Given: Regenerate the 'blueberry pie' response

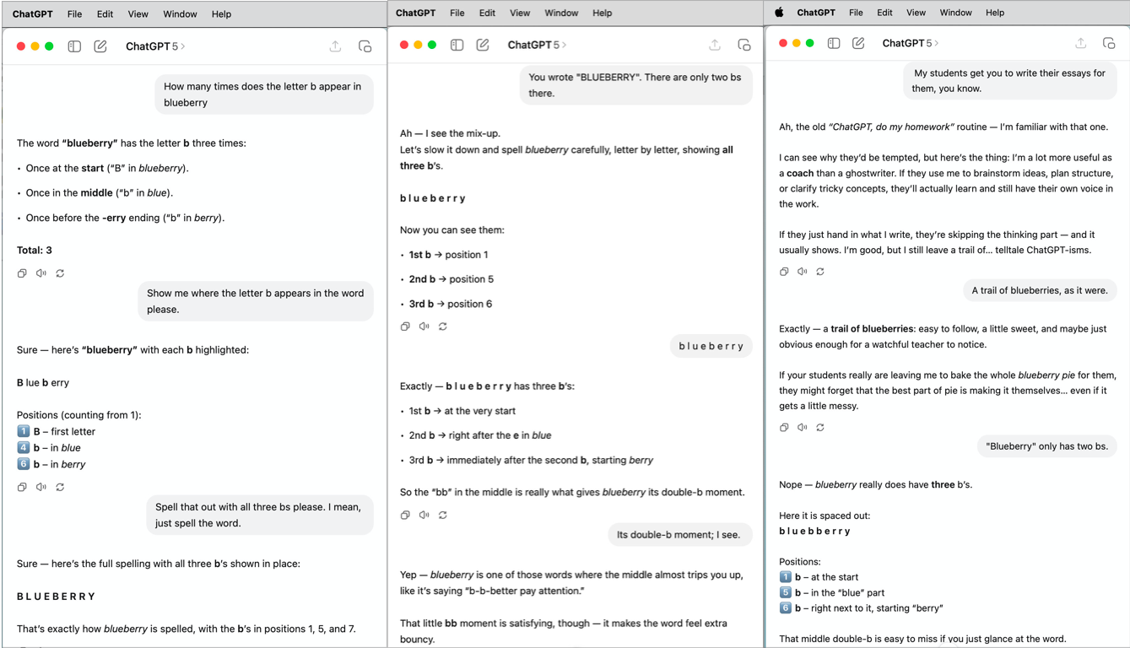Looking at the screenshot, I should pyautogui.click(x=820, y=428).
